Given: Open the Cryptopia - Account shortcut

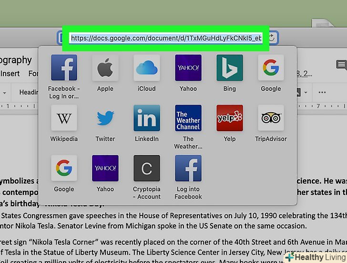Looking at the screenshot, I should tap(146, 168).
